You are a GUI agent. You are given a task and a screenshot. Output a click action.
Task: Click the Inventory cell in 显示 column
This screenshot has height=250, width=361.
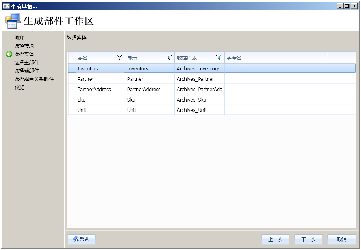150,68
